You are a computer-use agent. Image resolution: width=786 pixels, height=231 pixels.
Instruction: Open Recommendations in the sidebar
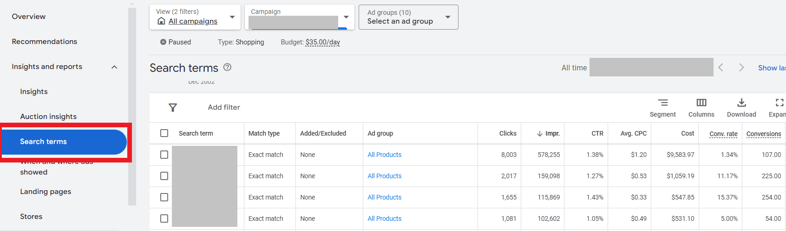[45, 42]
